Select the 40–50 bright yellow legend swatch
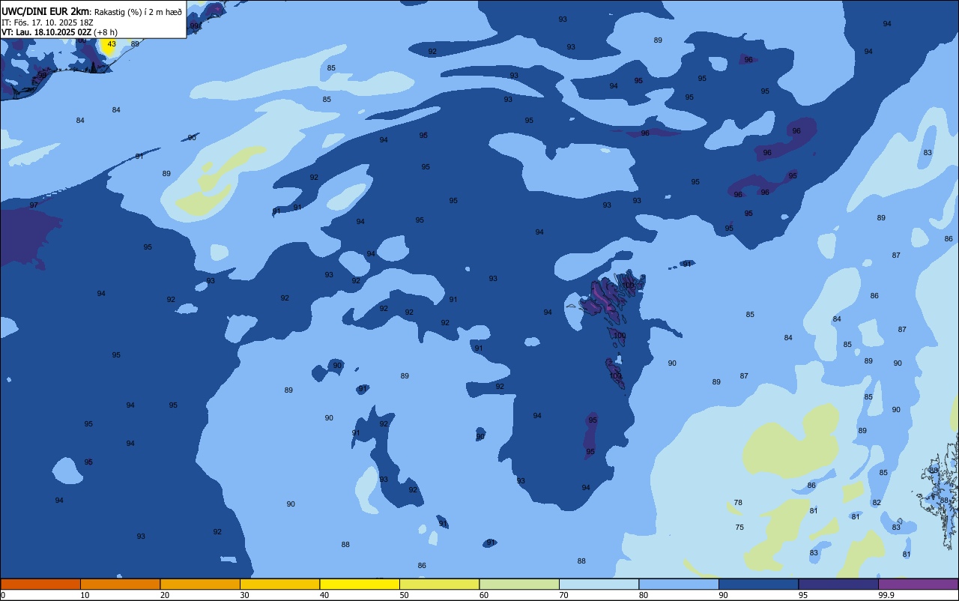 pos(360,584)
